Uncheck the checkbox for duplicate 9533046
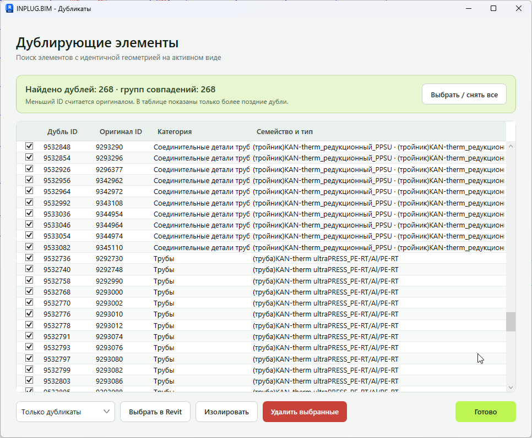The height and width of the screenshot is (438, 532). (29, 224)
